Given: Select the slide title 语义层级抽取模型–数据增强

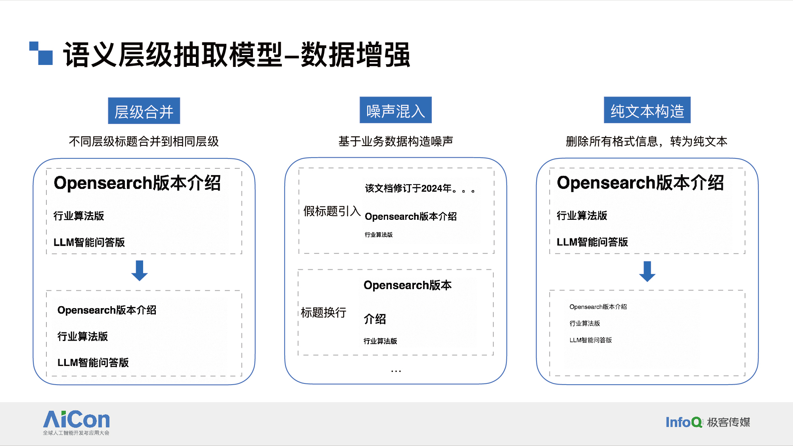Looking at the screenshot, I should point(236,55).
